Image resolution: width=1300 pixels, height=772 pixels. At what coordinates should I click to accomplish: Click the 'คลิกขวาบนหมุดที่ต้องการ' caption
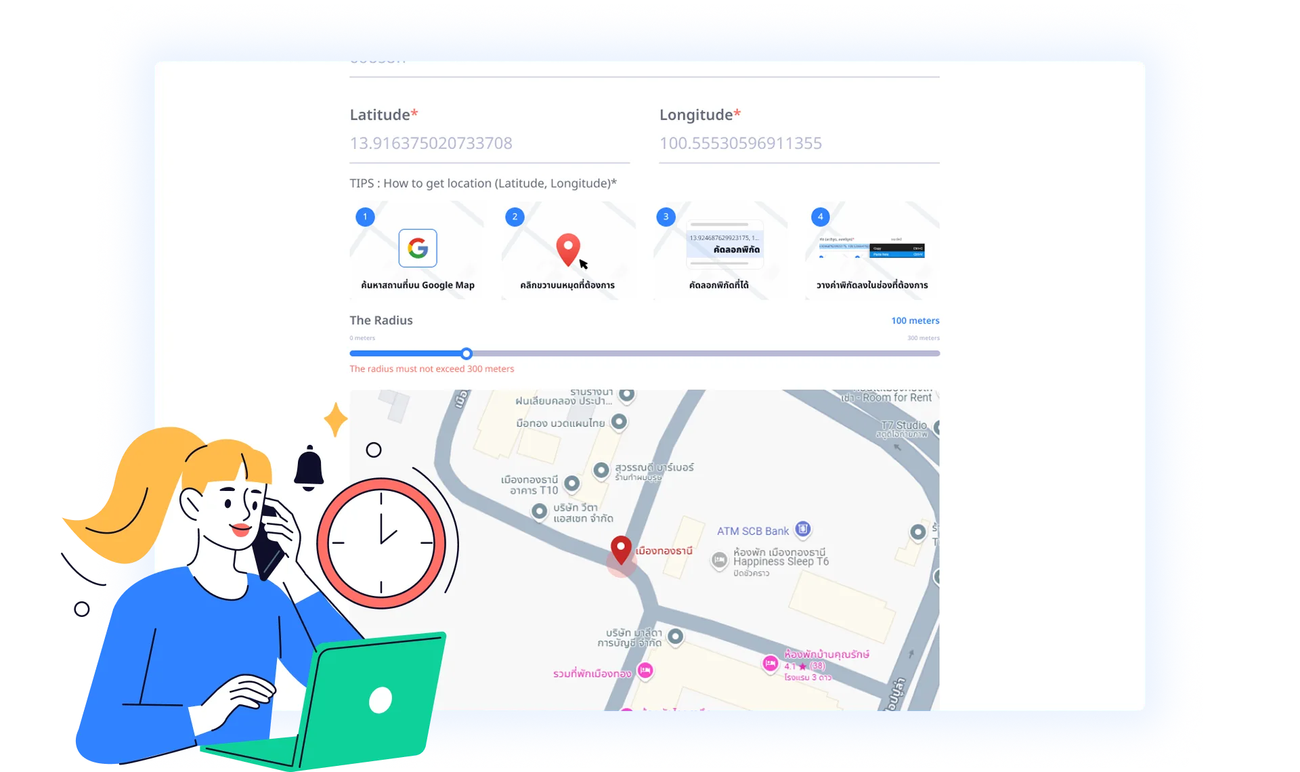point(567,285)
